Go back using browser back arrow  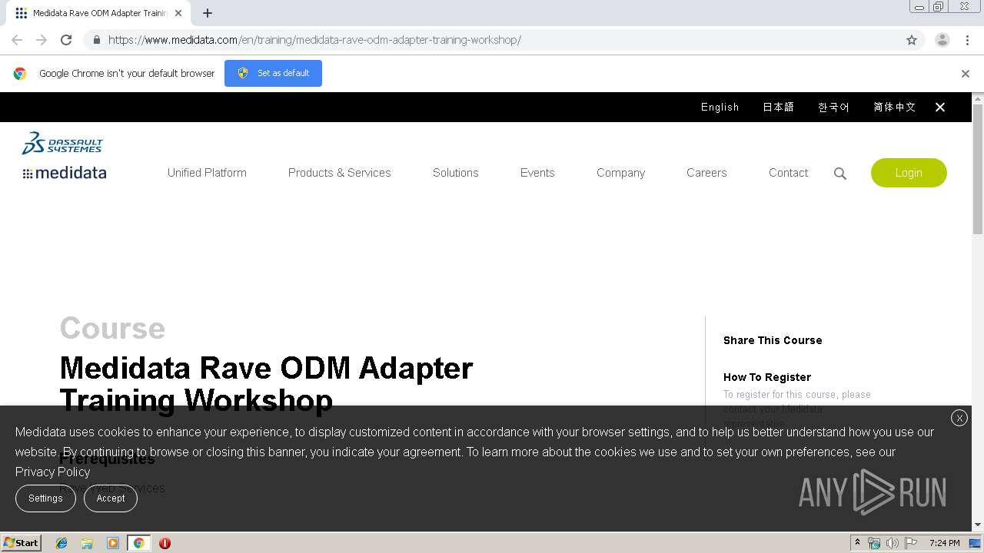17,40
